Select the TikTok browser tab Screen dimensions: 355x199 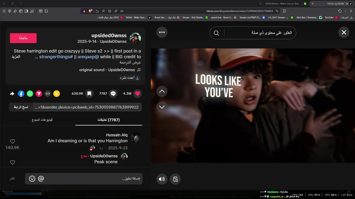(x=332, y=4)
